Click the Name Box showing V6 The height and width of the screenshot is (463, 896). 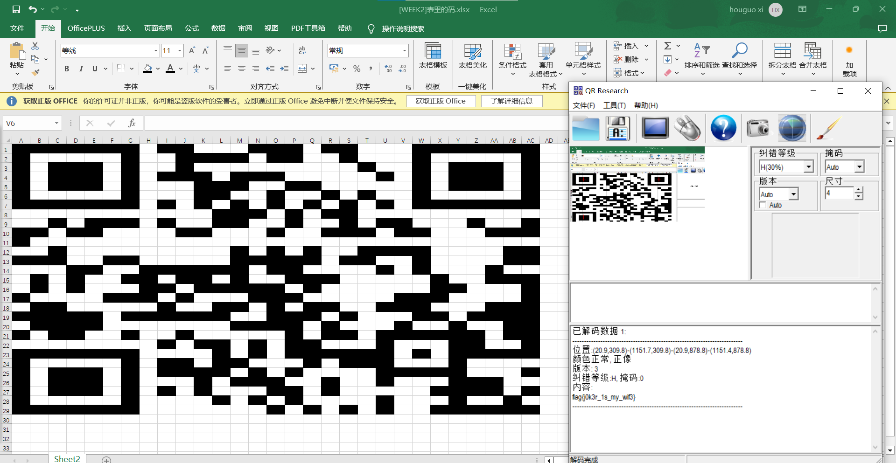(28, 123)
